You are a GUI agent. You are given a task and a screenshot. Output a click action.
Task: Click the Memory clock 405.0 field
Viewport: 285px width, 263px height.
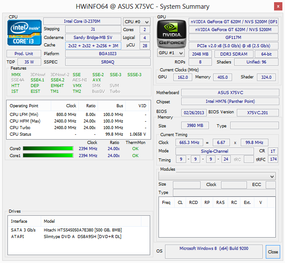point(222,77)
